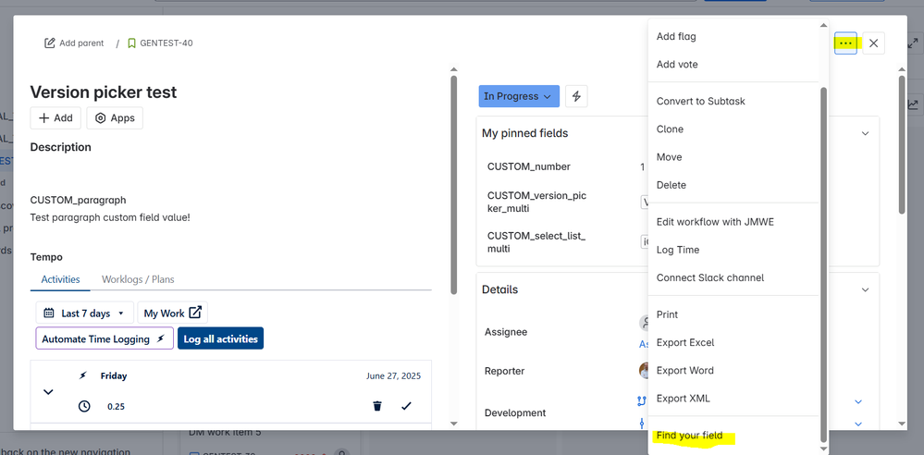Click the Add parent pencil icon
The image size is (924, 455).
50,43
